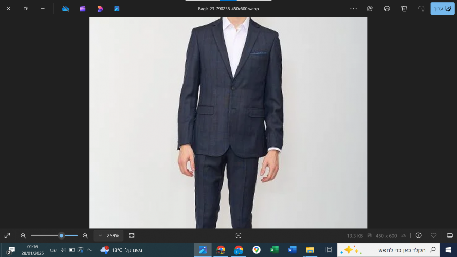Open Excel from the taskbar
Screen dimensions: 457x257
[274, 250]
